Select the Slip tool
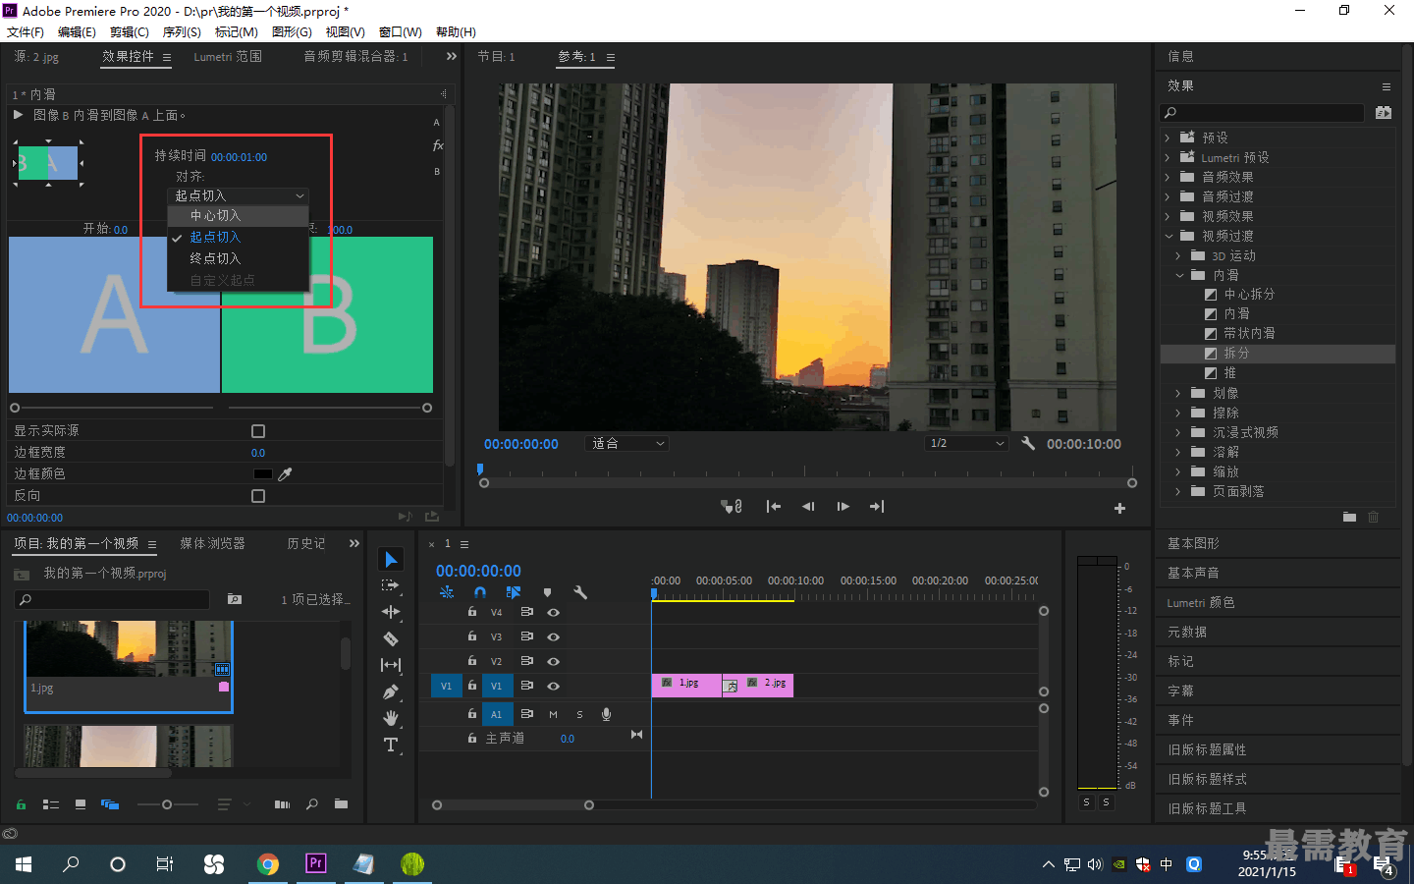 (x=391, y=665)
